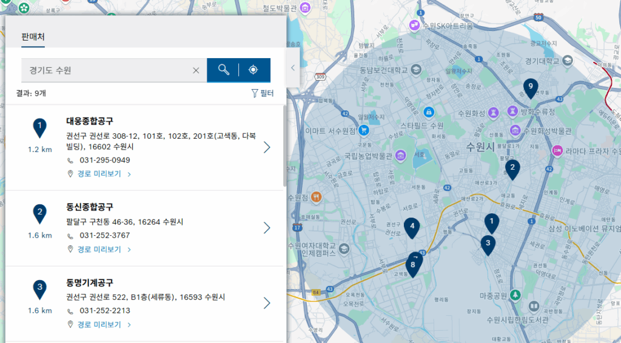Use current location target icon
The height and width of the screenshot is (343, 621).
coord(253,70)
